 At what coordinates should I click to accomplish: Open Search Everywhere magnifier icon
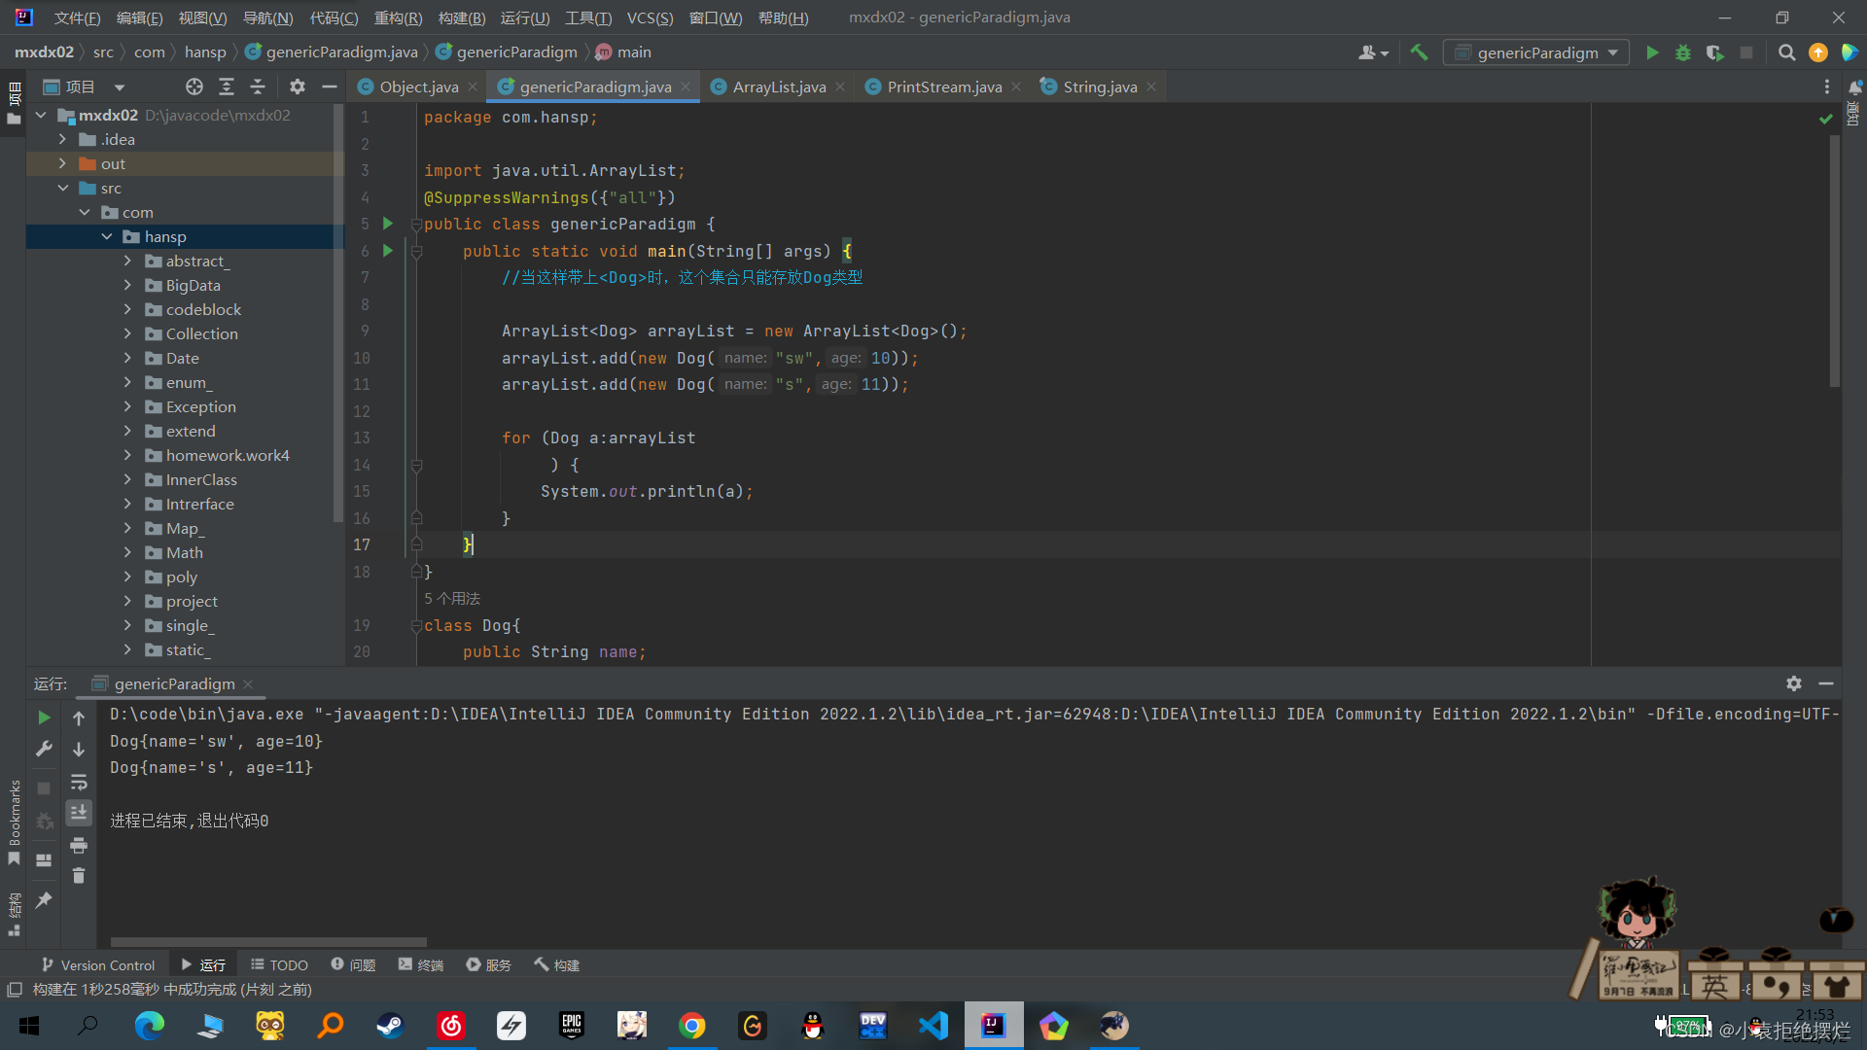pos(1786,52)
